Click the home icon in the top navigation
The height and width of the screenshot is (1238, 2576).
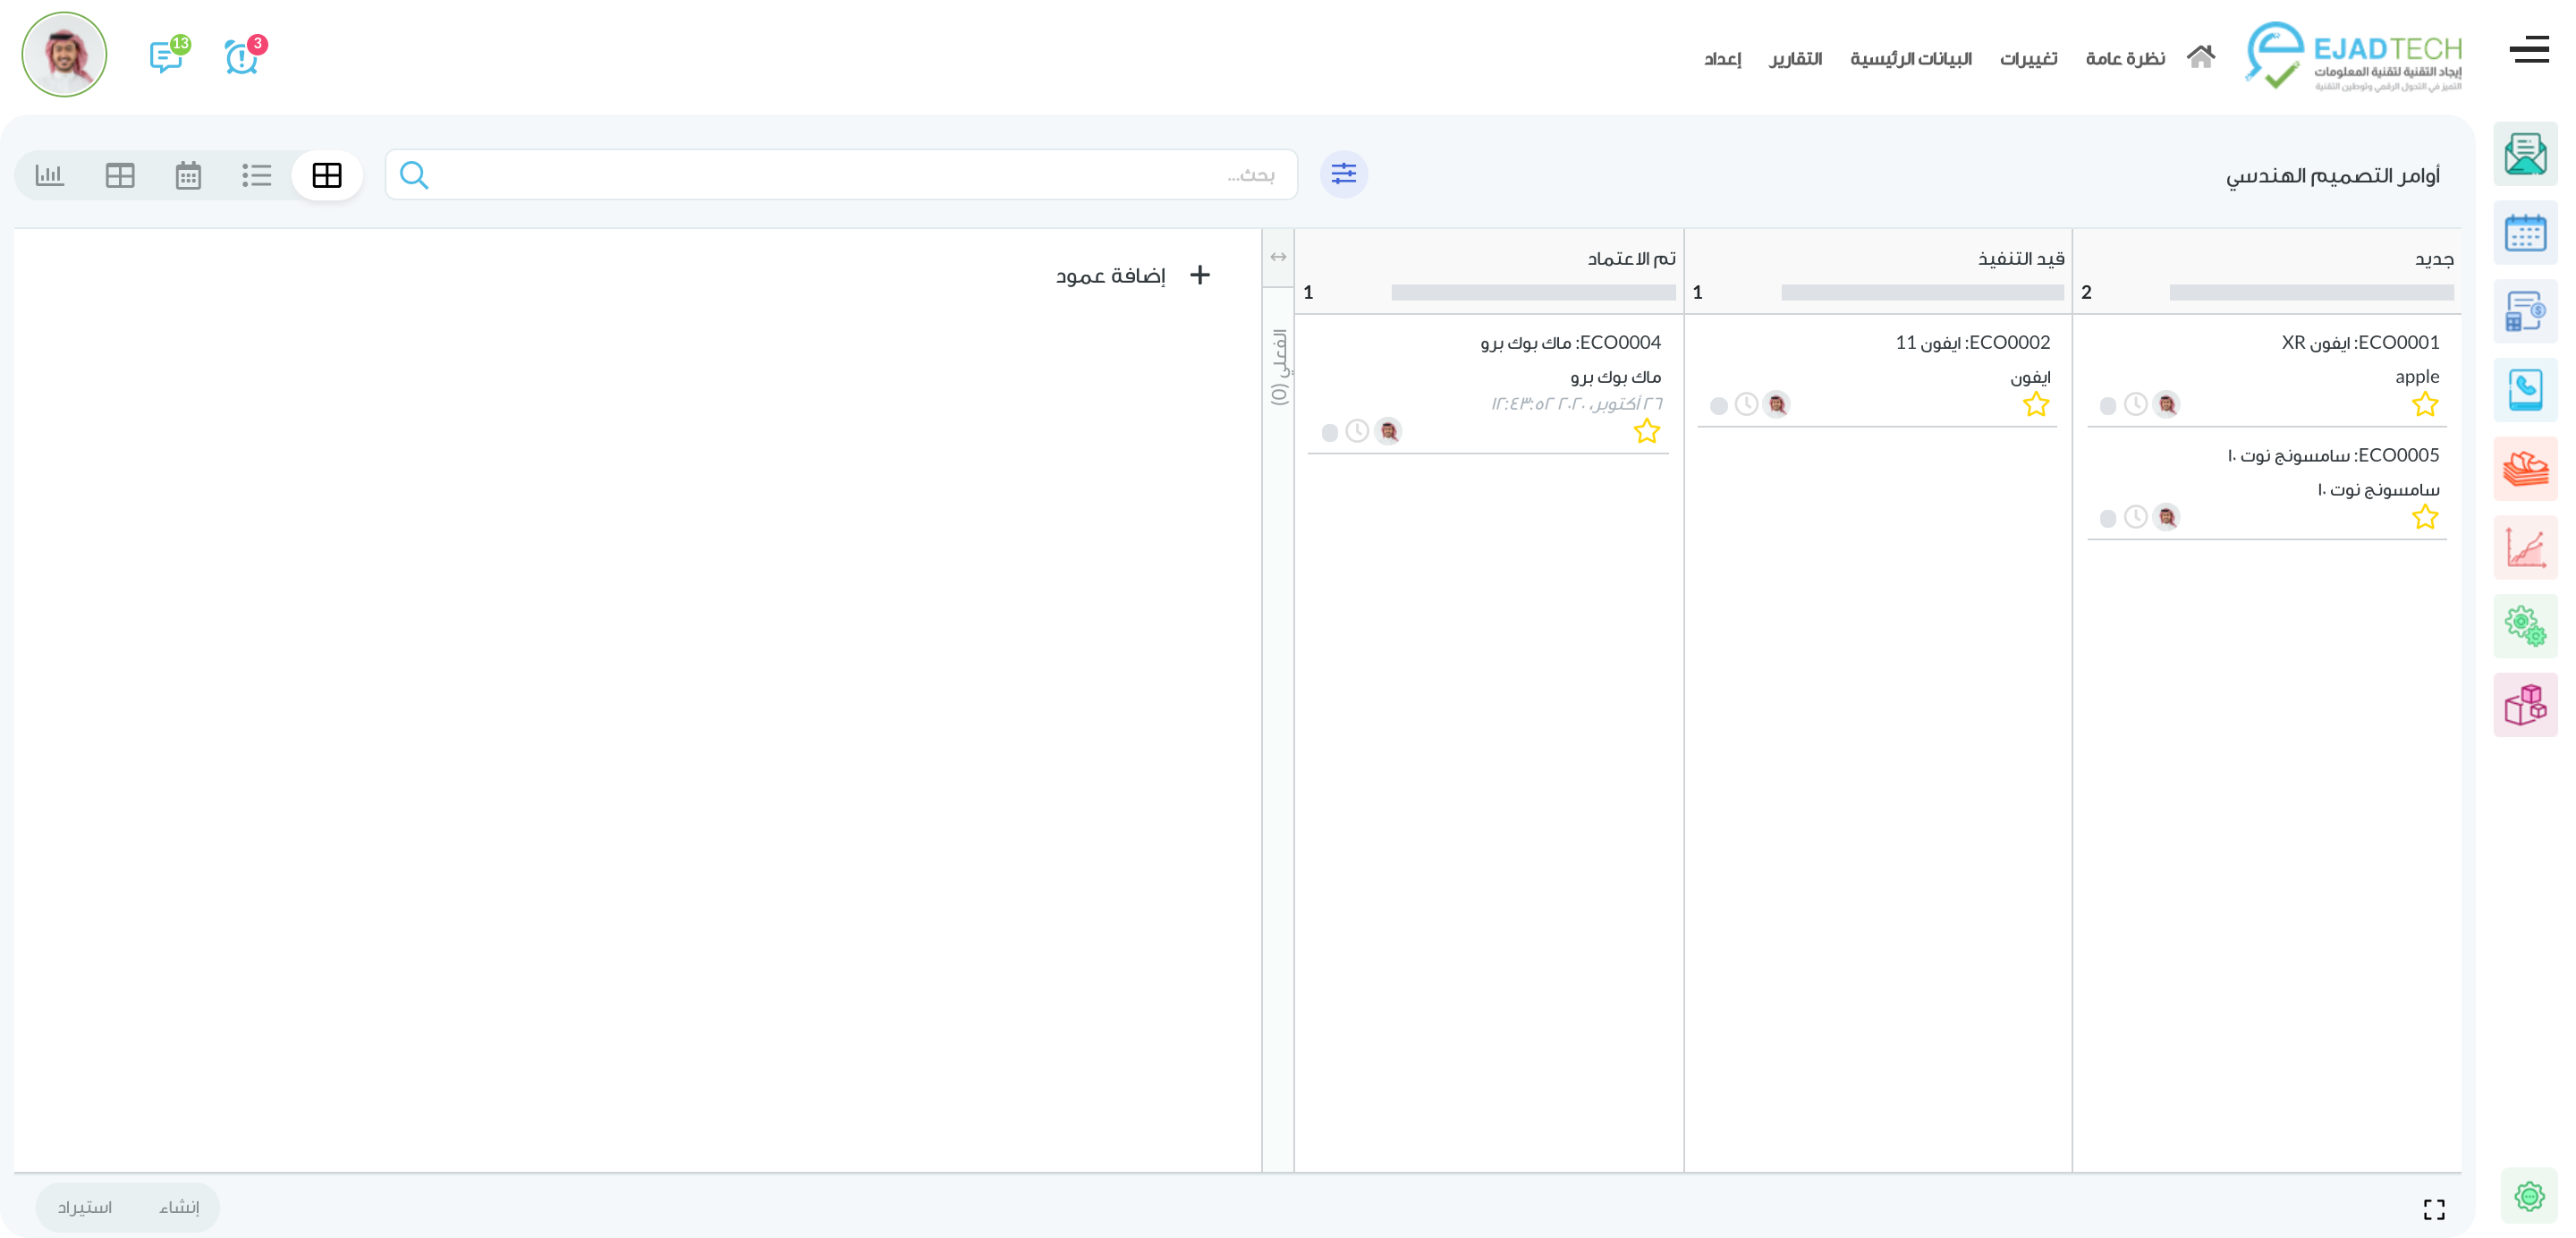pos(2200,57)
